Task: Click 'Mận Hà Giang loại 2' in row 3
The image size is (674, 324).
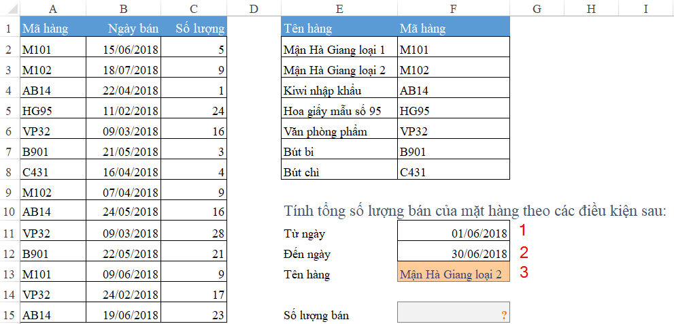Action: [339, 67]
